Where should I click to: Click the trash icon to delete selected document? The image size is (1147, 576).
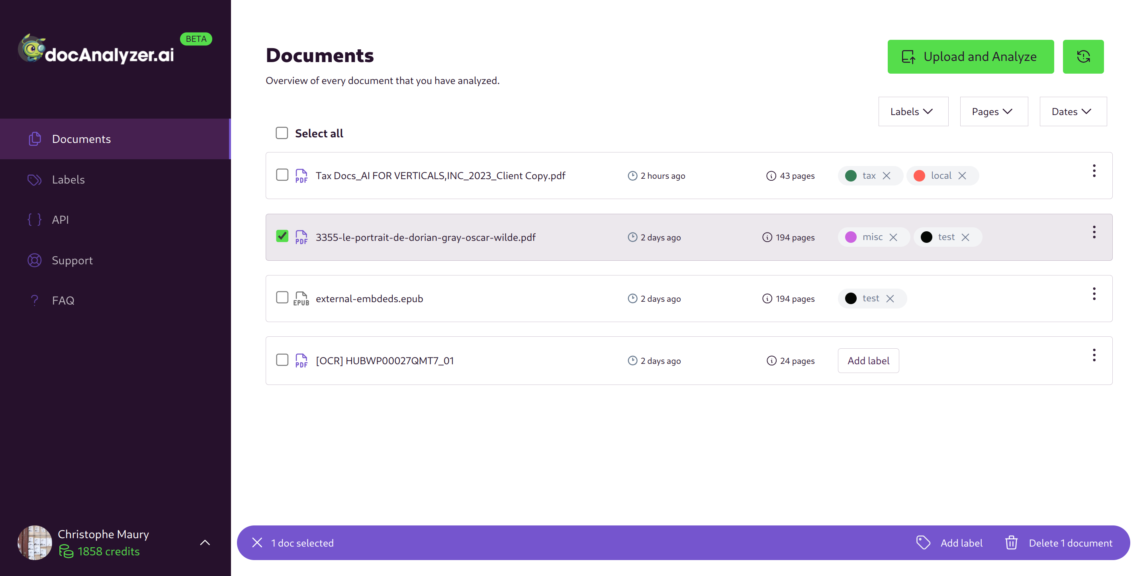point(1011,543)
